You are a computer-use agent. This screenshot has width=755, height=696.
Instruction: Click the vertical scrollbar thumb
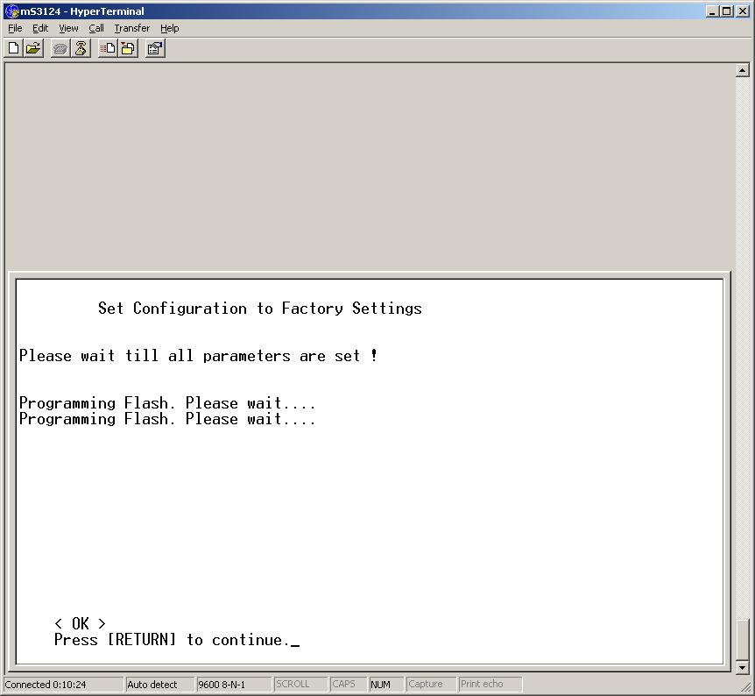(x=743, y=639)
